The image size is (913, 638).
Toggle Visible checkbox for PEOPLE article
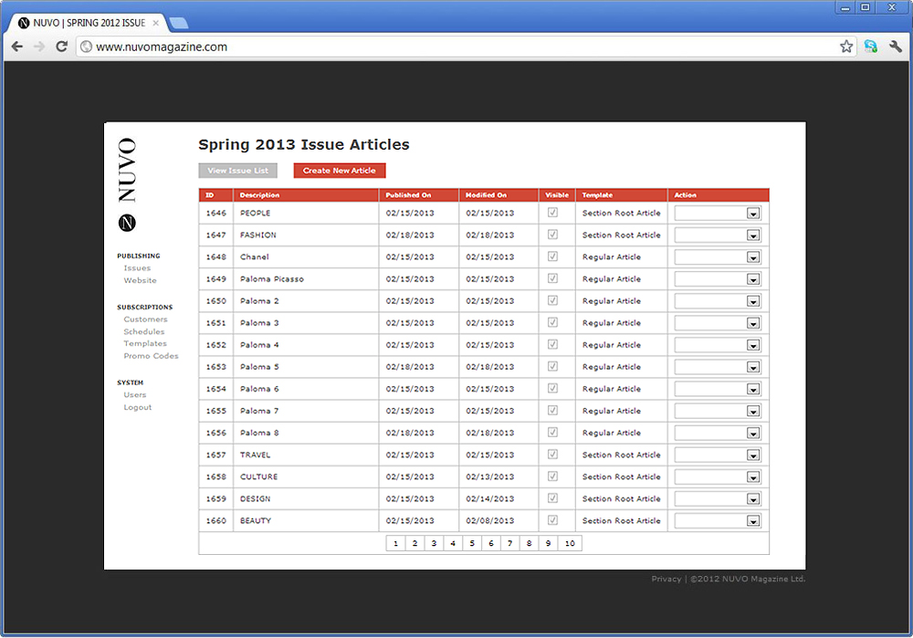552,213
